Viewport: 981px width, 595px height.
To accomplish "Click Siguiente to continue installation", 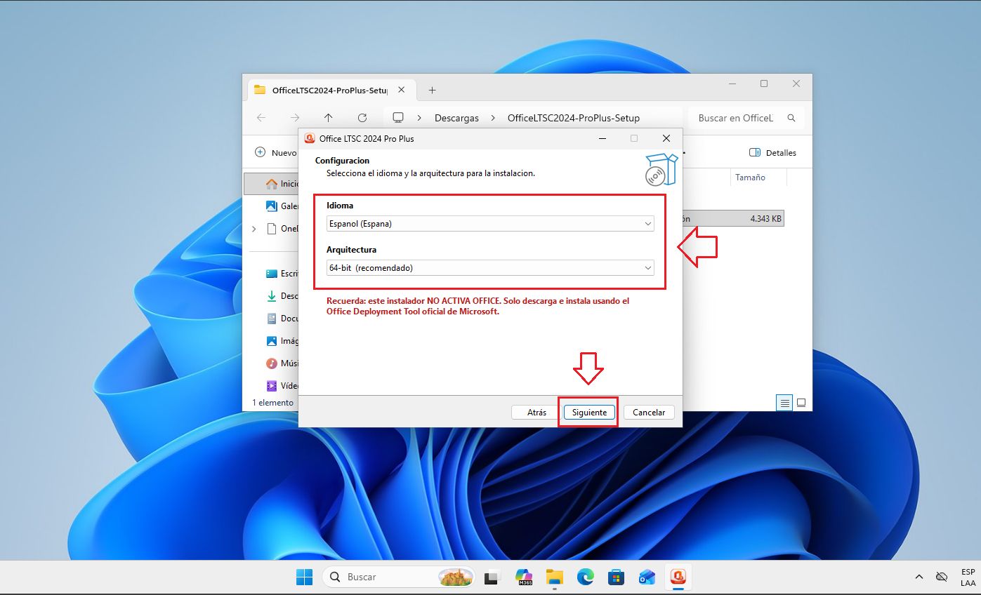I will (589, 413).
